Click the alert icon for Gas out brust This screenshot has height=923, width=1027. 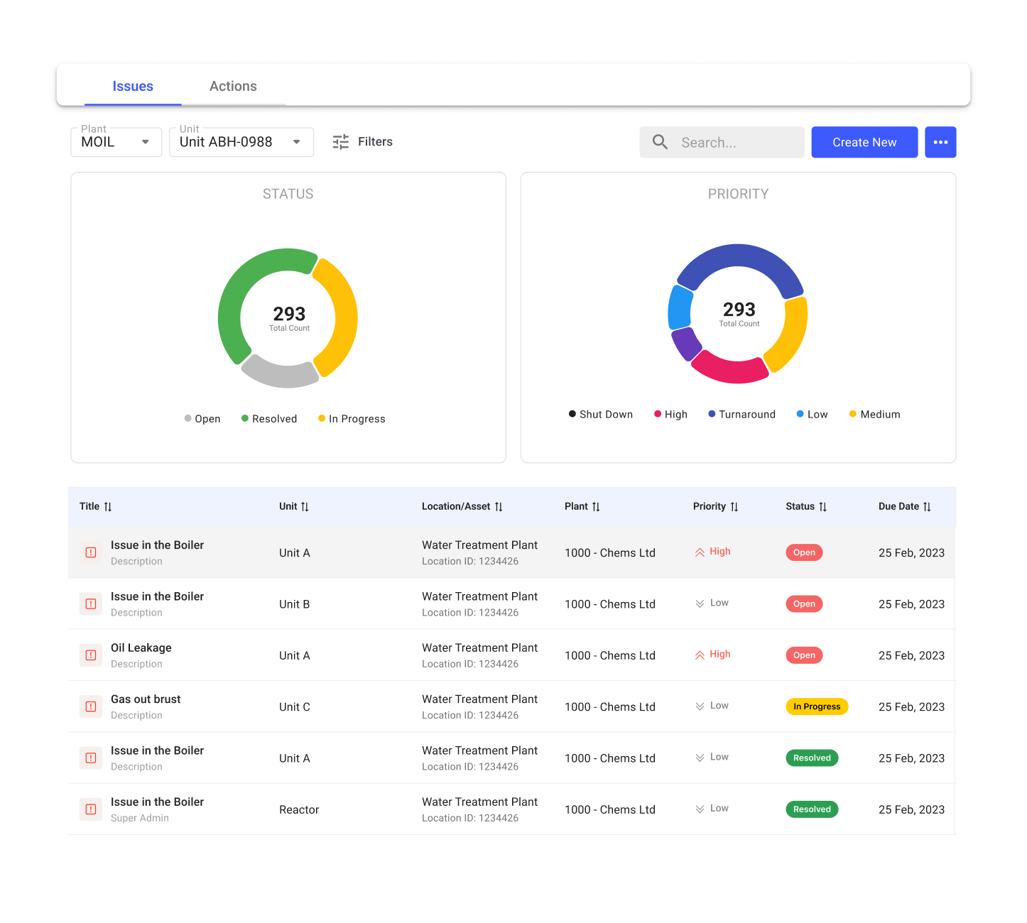[91, 706]
